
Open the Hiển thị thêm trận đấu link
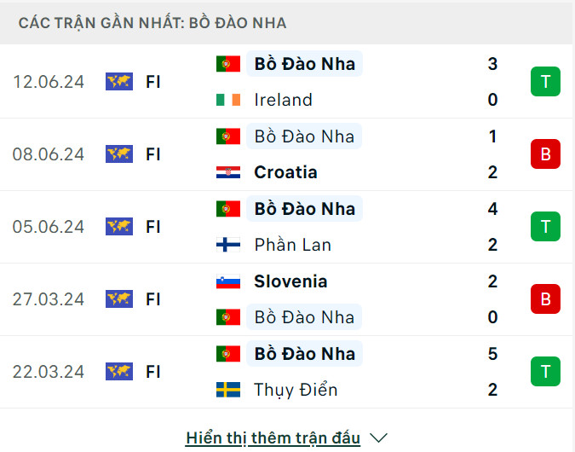tap(273, 438)
